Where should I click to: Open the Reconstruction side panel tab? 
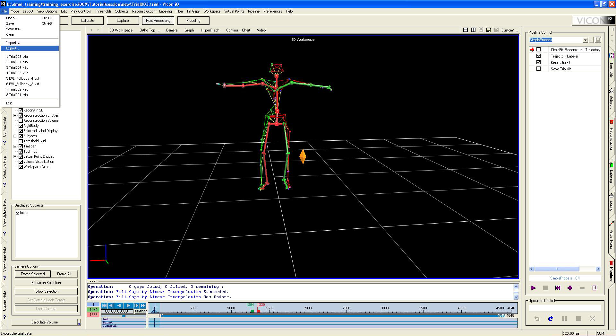coord(612,136)
